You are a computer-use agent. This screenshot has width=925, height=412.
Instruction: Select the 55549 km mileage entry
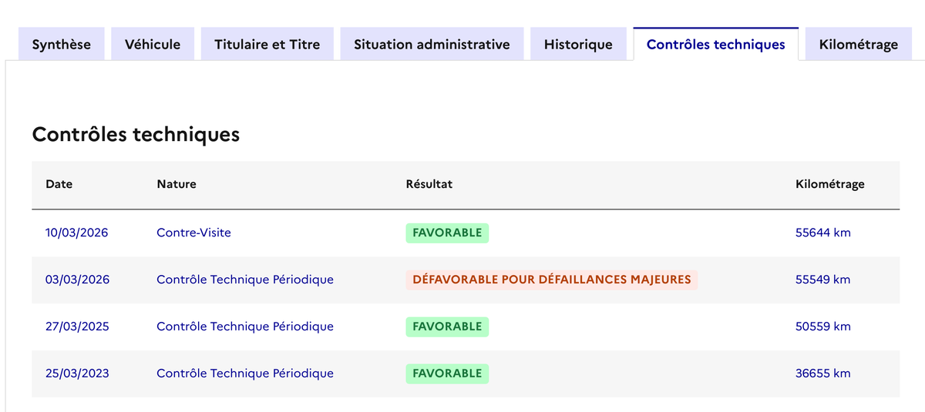click(x=822, y=280)
